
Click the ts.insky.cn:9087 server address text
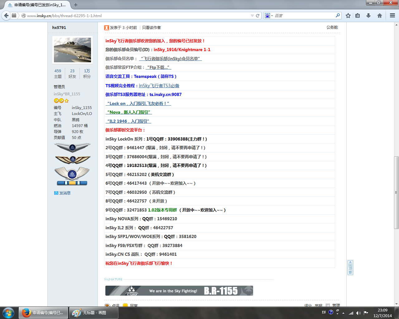coord(166,94)
